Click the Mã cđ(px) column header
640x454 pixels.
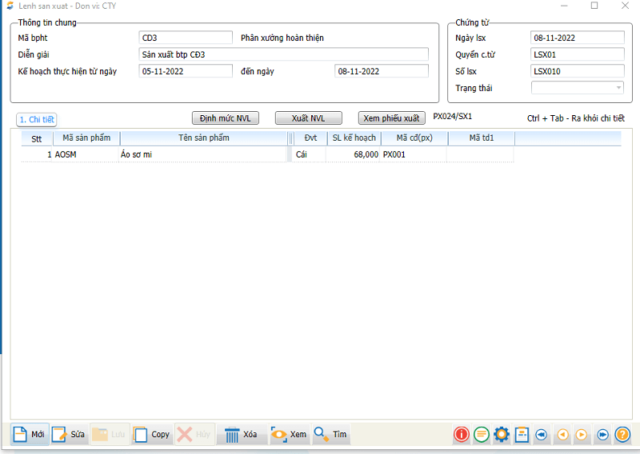click(414, 138)
